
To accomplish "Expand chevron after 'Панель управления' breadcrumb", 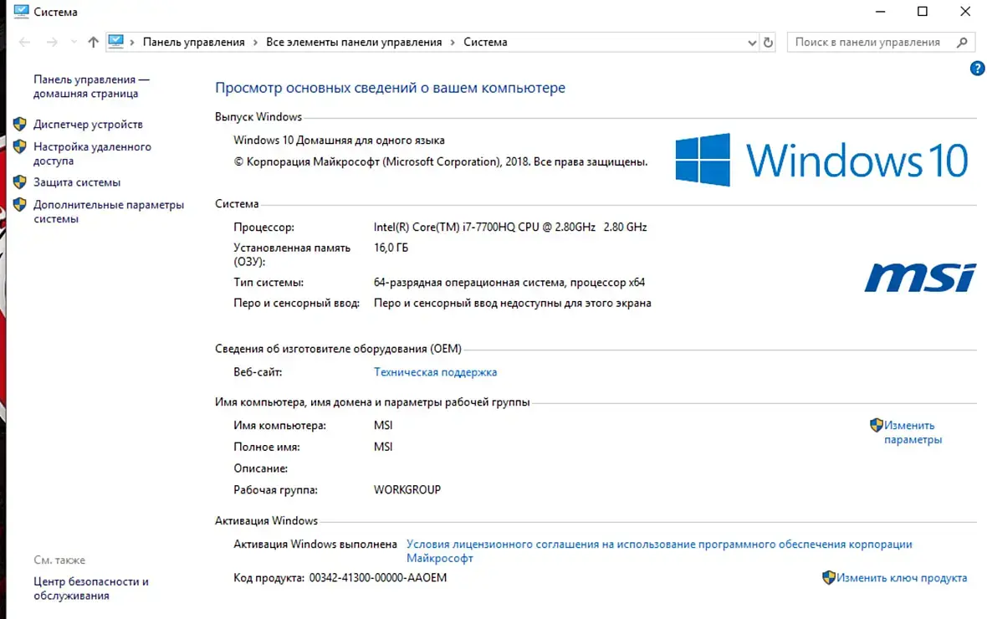I will [255, 42].
